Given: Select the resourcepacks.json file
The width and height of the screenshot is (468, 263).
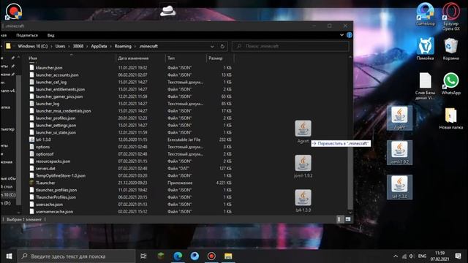Looking at the screenshot, I should point(130,161).
